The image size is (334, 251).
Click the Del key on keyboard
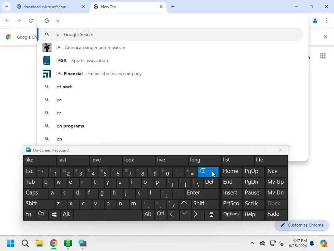pos(211,182)
